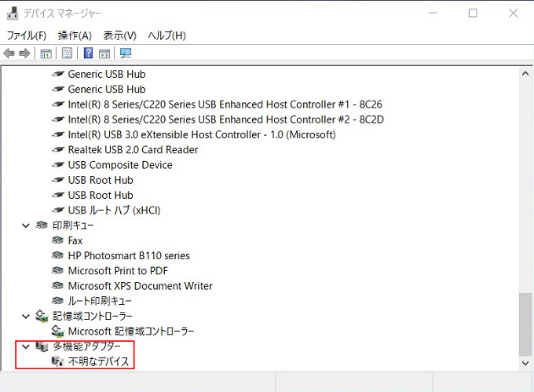Click icon next to Realtek USB 2.0 Card Reader
This screenshot has width=534, height=392.
click(x=57, y=149)
